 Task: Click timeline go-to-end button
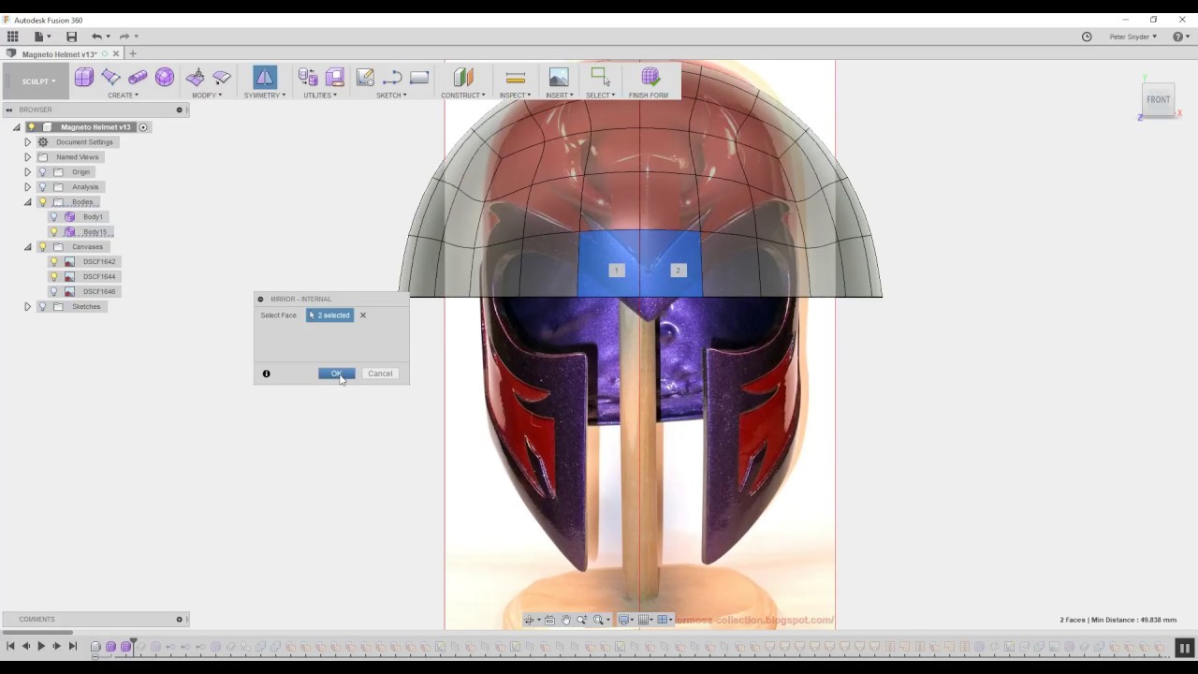(x=72, y=647)
